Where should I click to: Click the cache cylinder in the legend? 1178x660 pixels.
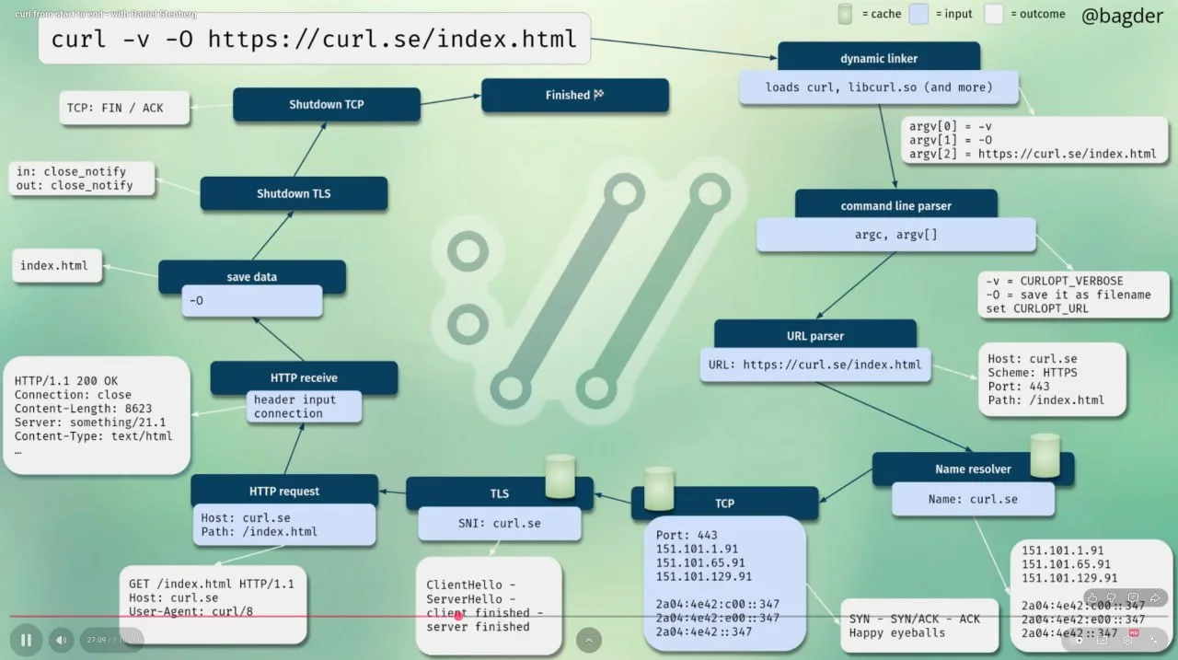coord(845,14)
